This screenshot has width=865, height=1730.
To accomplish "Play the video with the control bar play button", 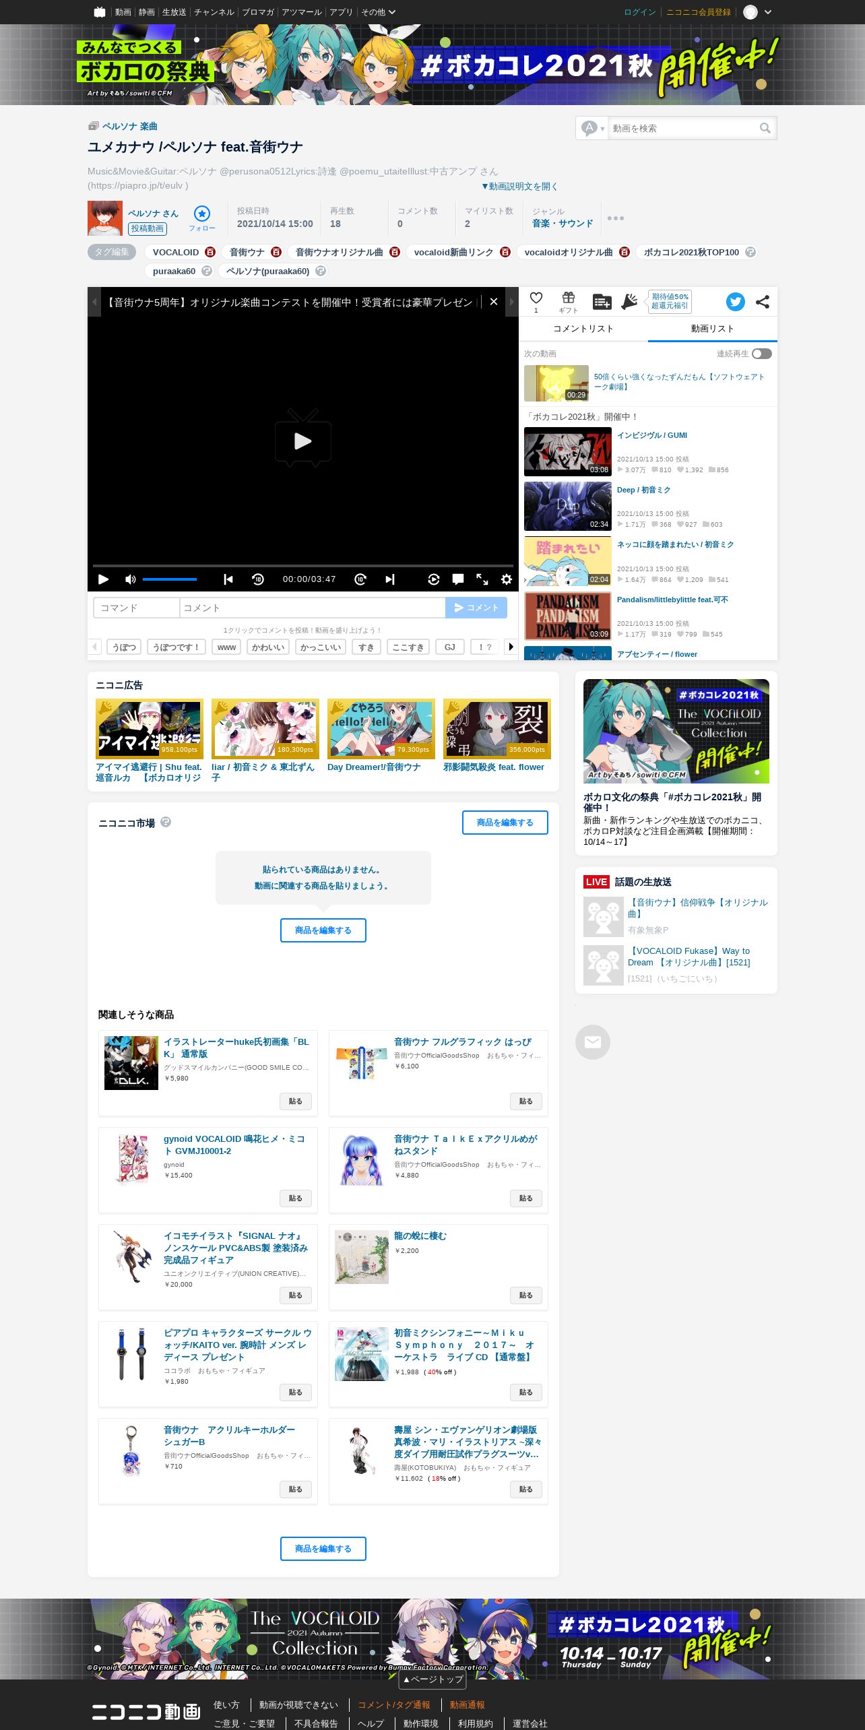I will point(103,579).
